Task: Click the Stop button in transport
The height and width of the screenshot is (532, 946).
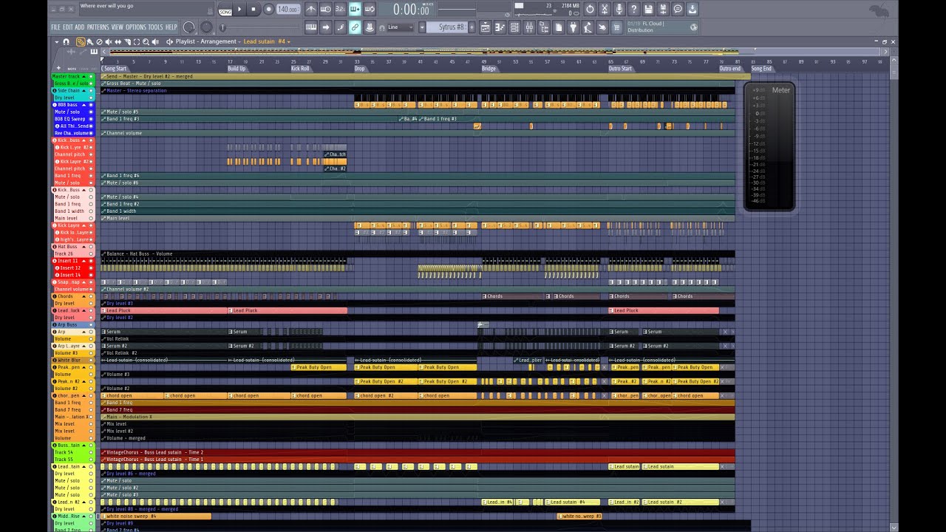Action: (253, 9)
